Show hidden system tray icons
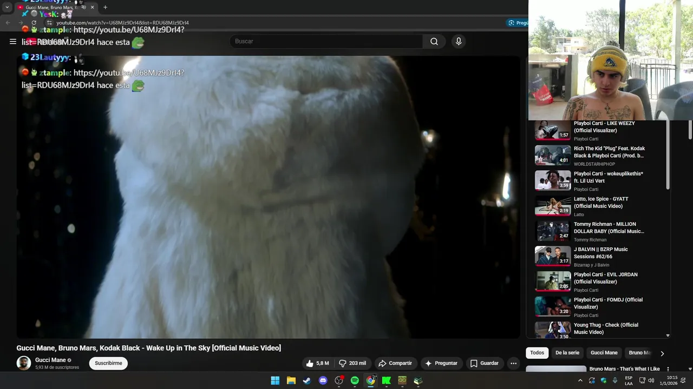This screenshot has width=693, height=389. pos(580,380)
